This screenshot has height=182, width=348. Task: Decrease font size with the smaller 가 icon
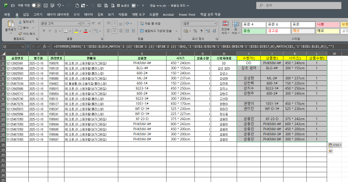coord(99,24)
